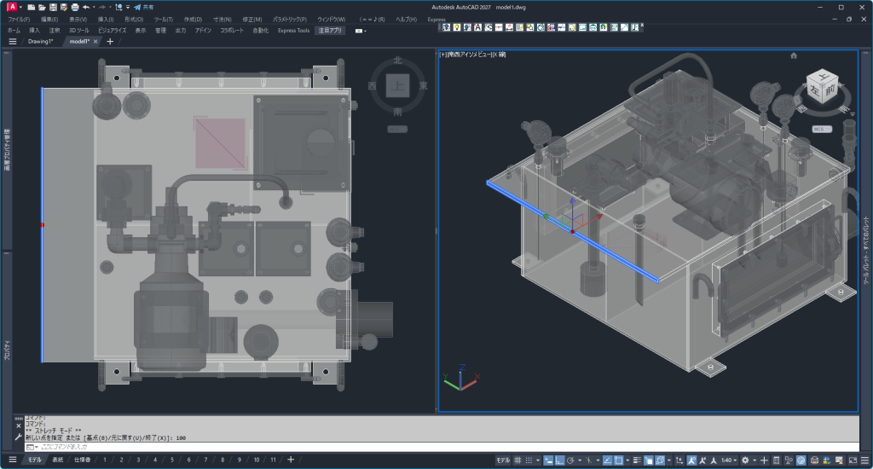Open the WCS dropdown below ViewCube
This screenshot has width=873, height=469.
click(822, 129)
